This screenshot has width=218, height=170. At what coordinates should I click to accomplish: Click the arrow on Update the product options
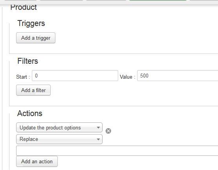pyautogui.click(x=98, y=128)
